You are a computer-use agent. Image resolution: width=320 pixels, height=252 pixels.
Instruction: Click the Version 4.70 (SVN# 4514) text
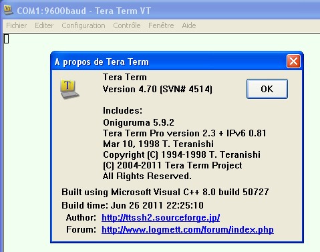point(158,89)
